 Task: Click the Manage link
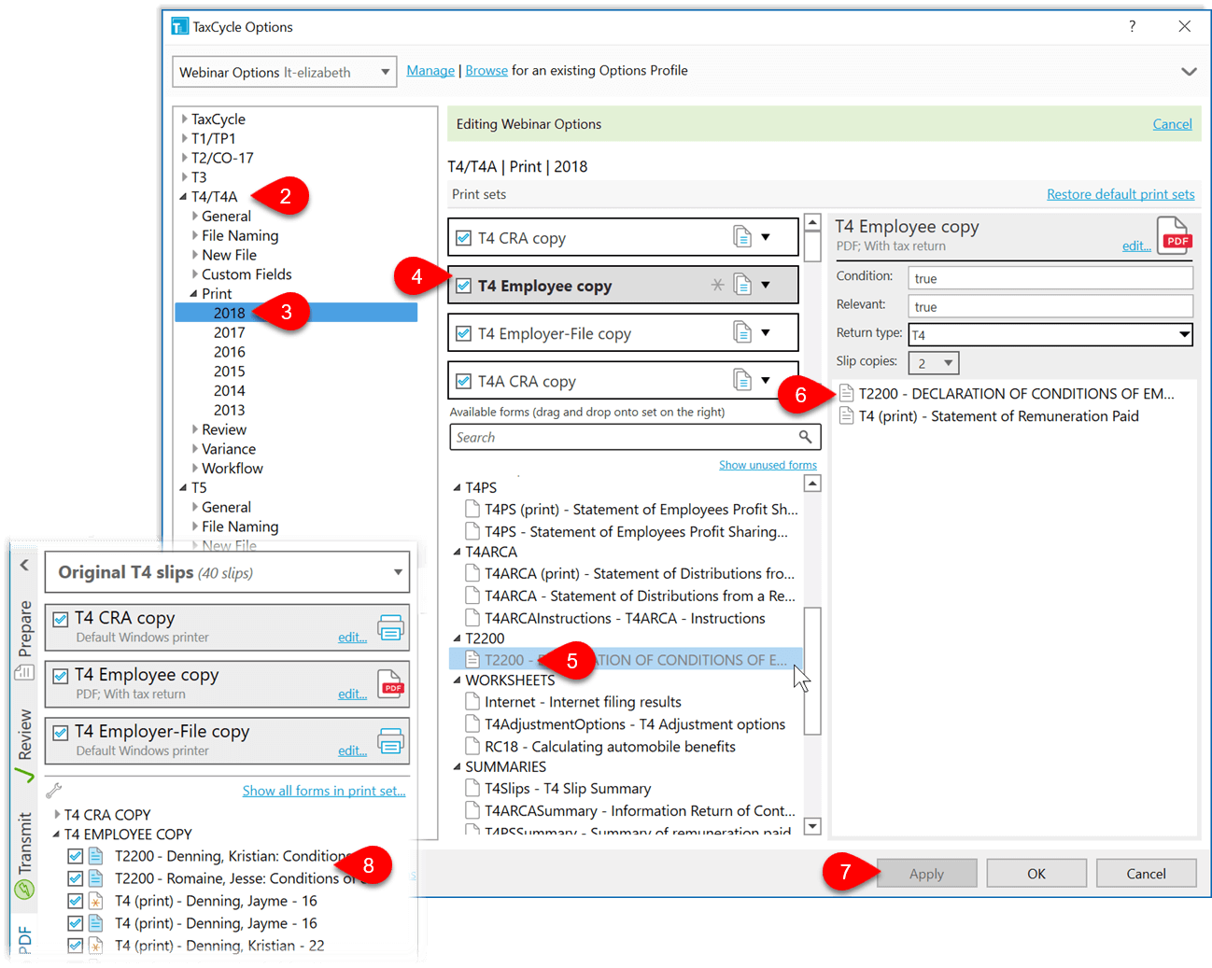pyautogui.click(x=430, y=70)
